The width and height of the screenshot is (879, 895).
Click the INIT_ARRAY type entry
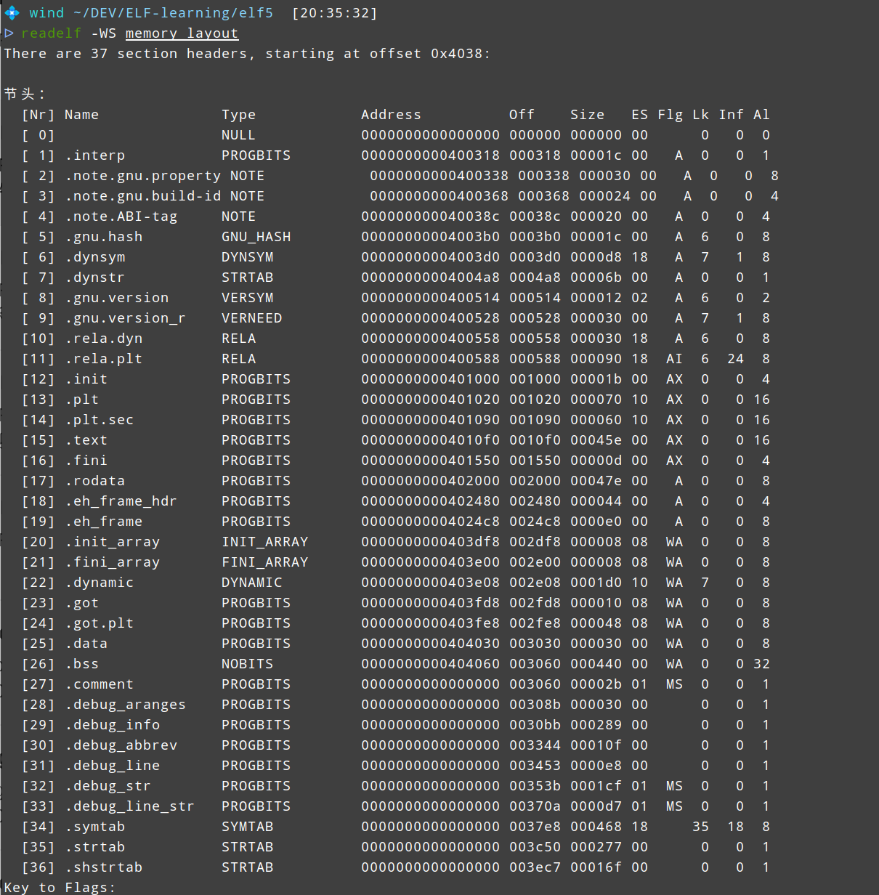pyautogui.click(x=264, y=542)
